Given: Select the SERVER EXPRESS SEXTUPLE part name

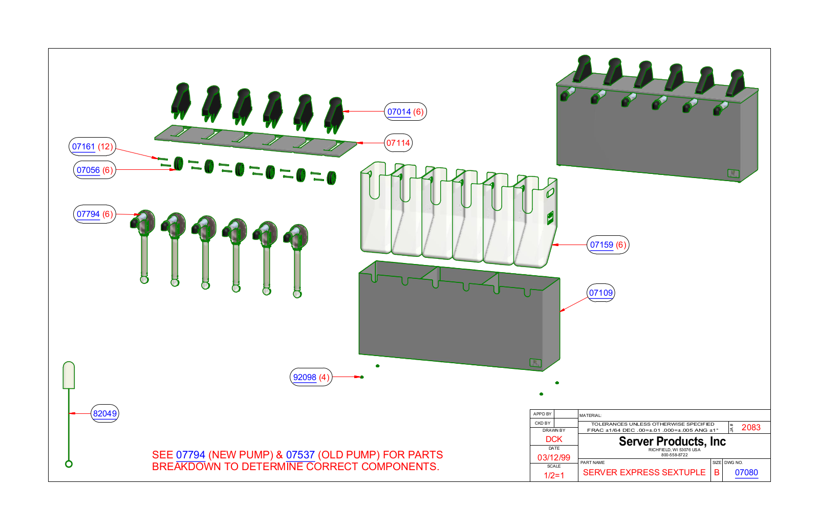Looking at the screenshot, I should (644, 473).
